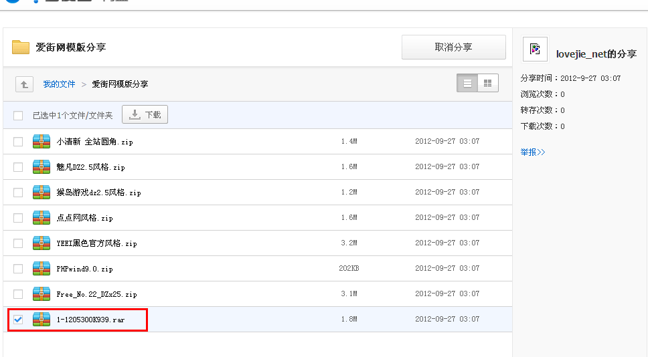The height and width of the screenshot is (357, 648).
Task: Click lovejie_net user avatar icon
Action: [x=535, y=49]
